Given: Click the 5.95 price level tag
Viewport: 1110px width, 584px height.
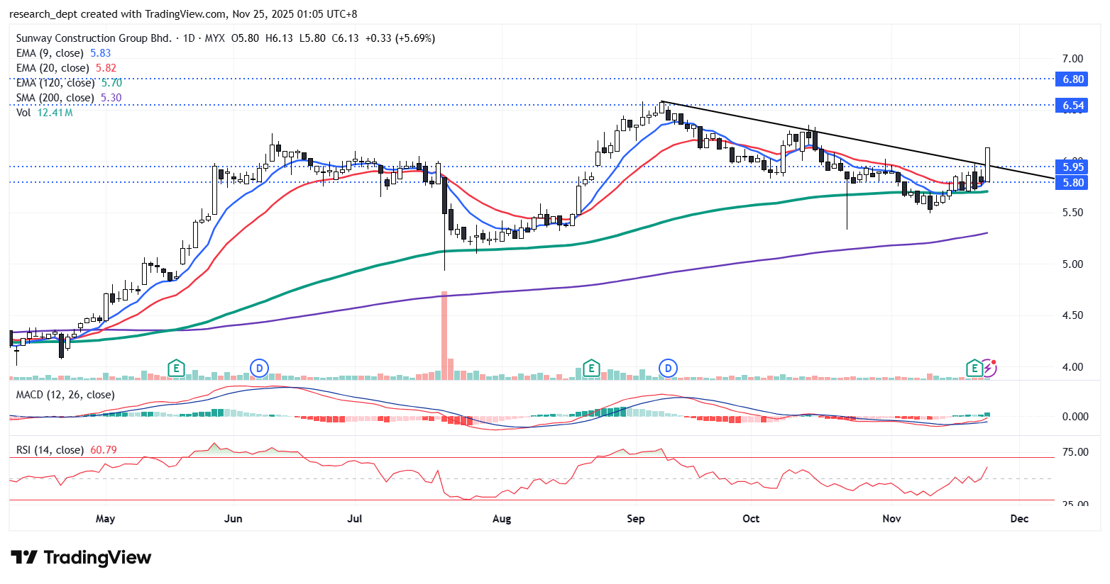Looking at the screenshot, I should (x=1072, y=167).
